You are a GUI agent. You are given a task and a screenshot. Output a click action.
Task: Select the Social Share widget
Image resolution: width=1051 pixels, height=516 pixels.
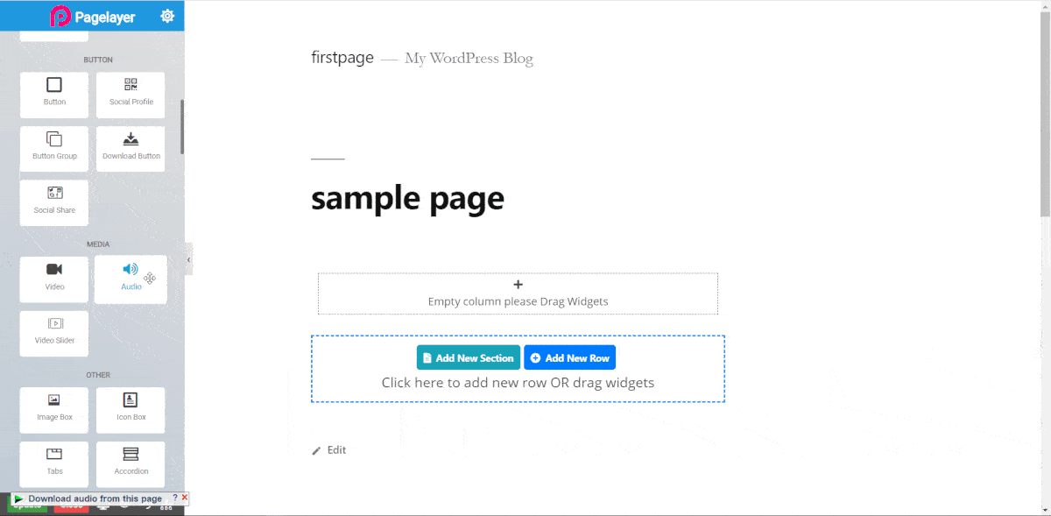click(x=53, y=202)
